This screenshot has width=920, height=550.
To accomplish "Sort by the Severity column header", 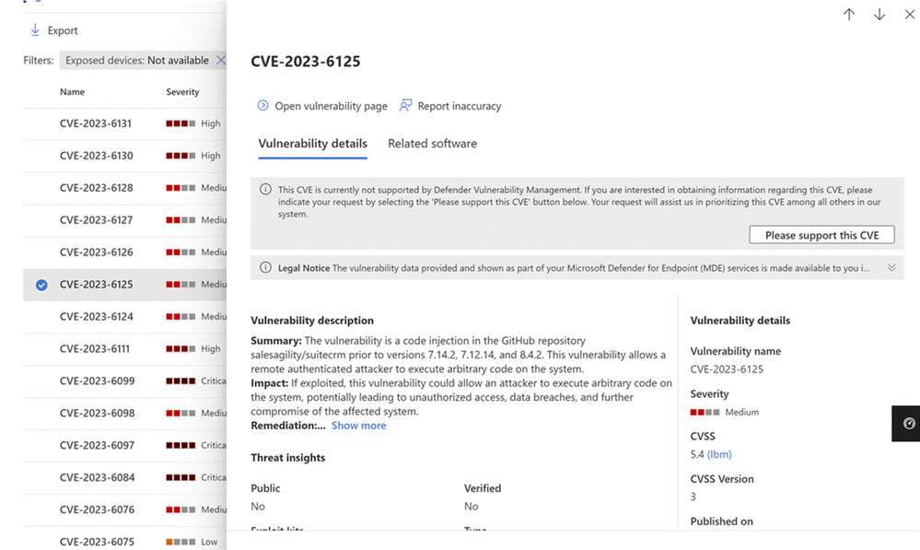I will coord(182,91).
